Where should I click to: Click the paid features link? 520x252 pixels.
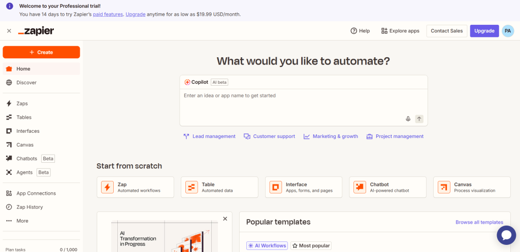108,14
